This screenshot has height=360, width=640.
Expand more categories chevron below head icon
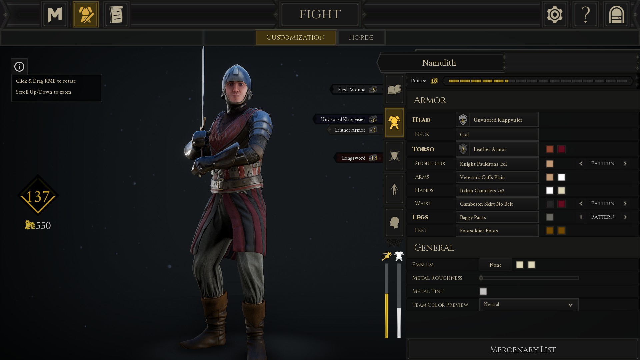coord(394,242)
